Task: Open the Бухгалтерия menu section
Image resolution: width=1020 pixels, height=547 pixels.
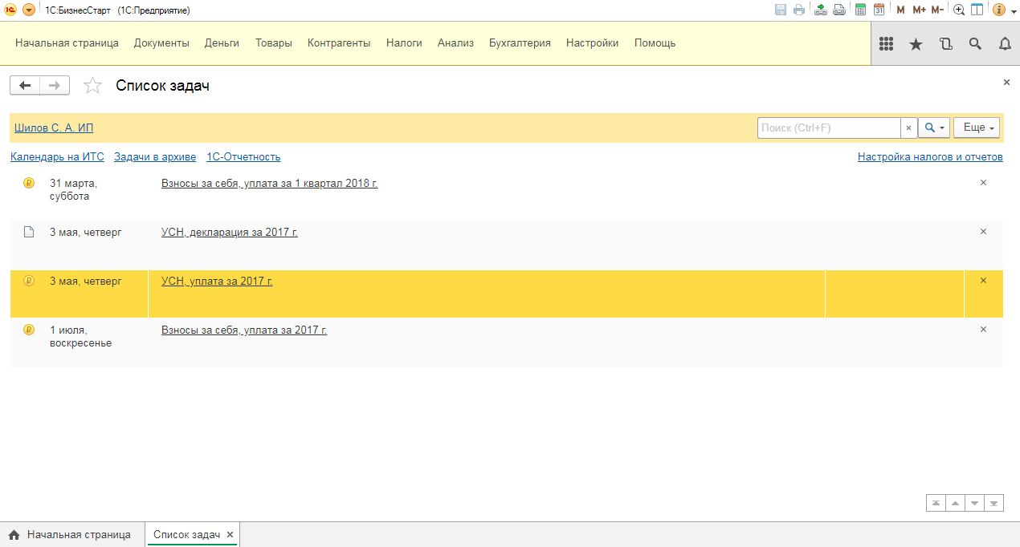Action: tap(520, 43)
